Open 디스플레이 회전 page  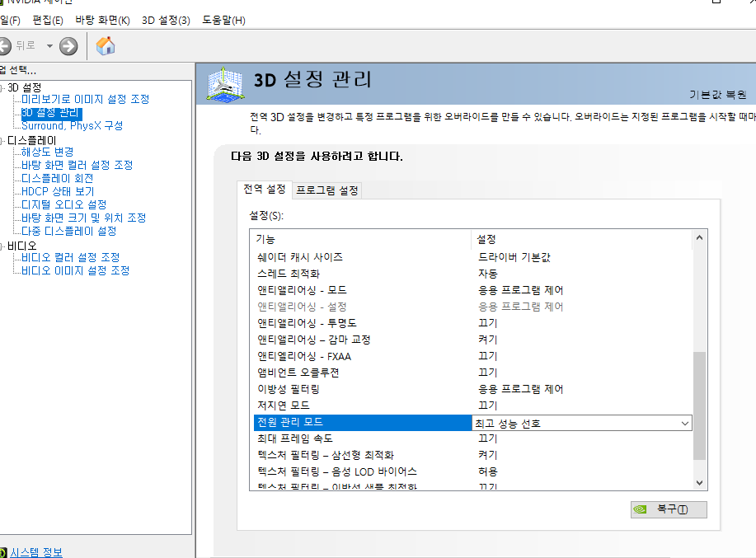pos(58,178)
